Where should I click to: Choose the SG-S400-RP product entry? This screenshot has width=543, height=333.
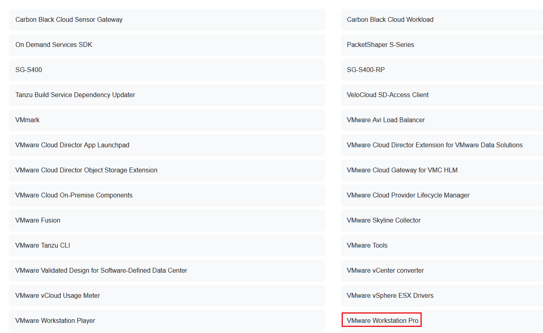coord(442,70)
